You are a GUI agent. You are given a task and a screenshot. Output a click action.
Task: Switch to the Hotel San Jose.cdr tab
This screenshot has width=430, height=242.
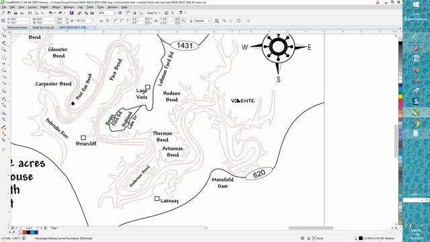click(43, 28)
